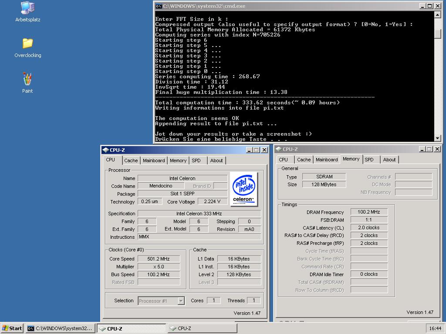This screenshot has height=334, width=446.
Task: Open the Cache tab in right CPU-Z
Action: pos(304,160)
